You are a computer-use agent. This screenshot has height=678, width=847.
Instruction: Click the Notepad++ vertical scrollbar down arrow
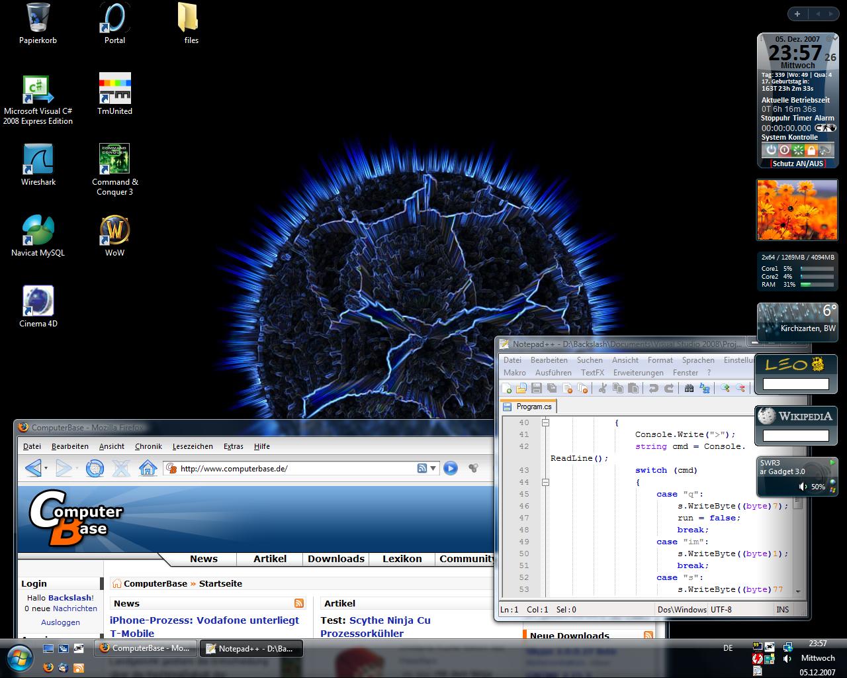797,591
